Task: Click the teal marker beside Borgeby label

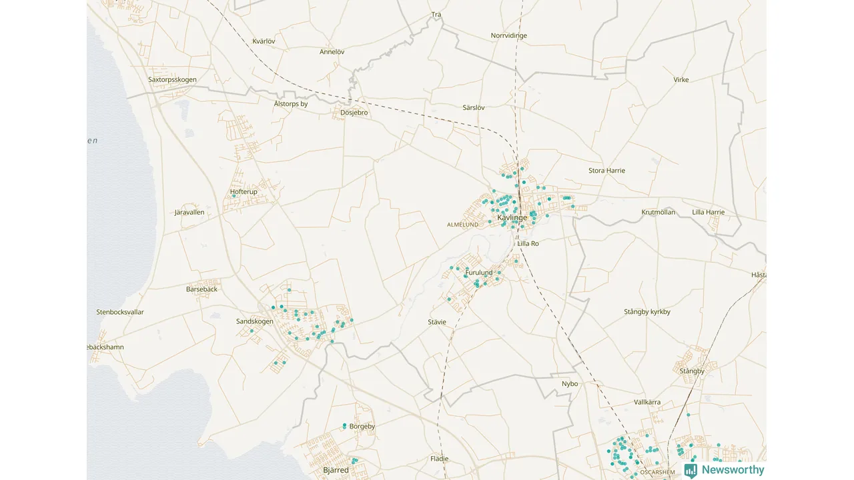Action: pyautogui.click(x=344, y=425)
